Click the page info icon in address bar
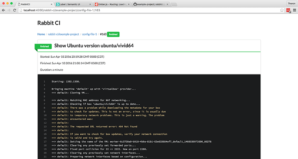298x159 pixels. coord(21,10)
